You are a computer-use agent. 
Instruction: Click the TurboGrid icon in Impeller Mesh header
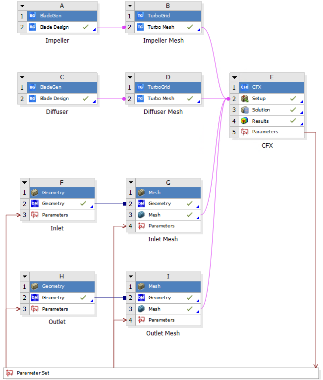(x=140, y=16)
